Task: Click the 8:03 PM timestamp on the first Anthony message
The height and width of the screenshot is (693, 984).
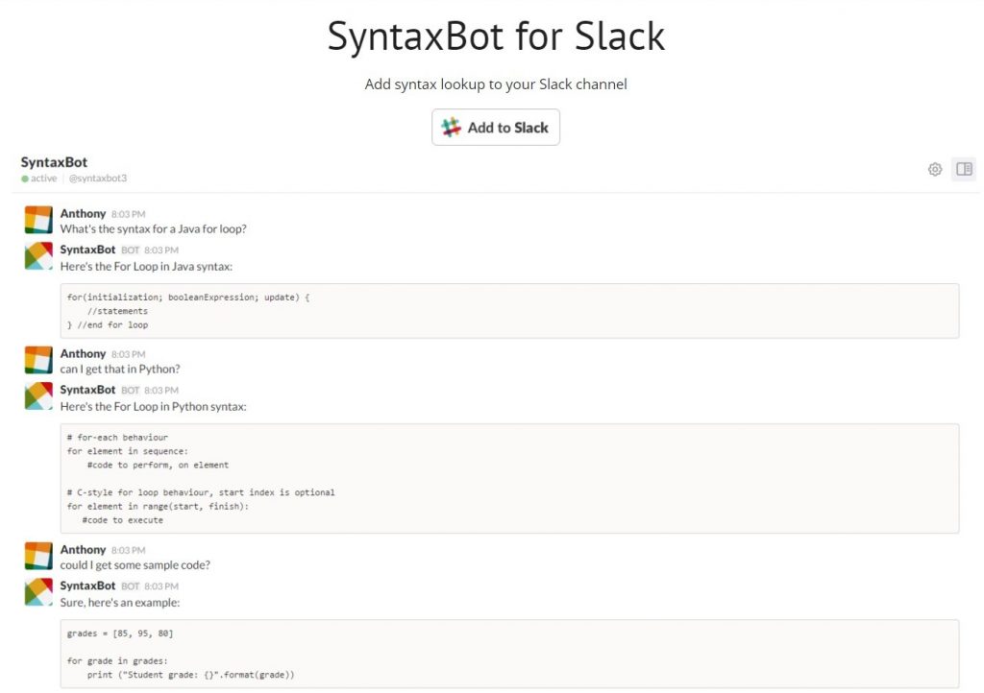Action: 128,214
